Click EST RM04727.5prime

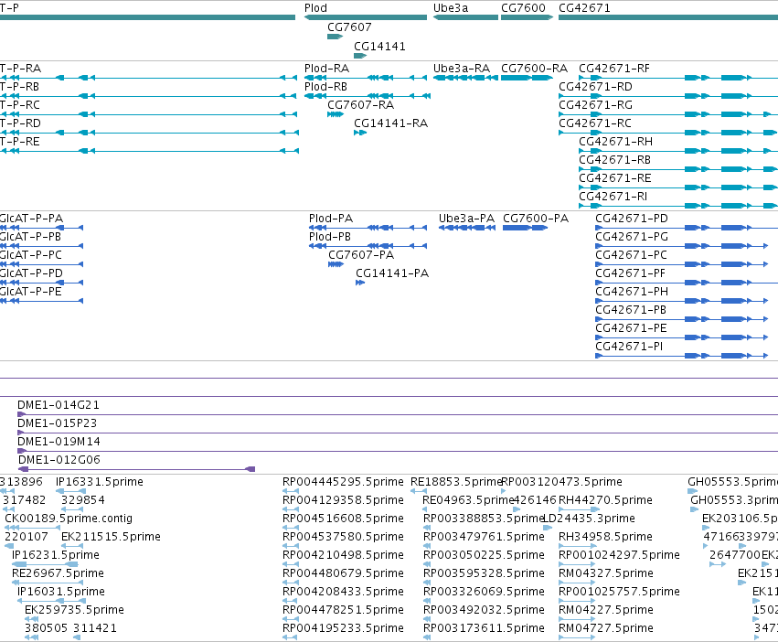(606, 628)
